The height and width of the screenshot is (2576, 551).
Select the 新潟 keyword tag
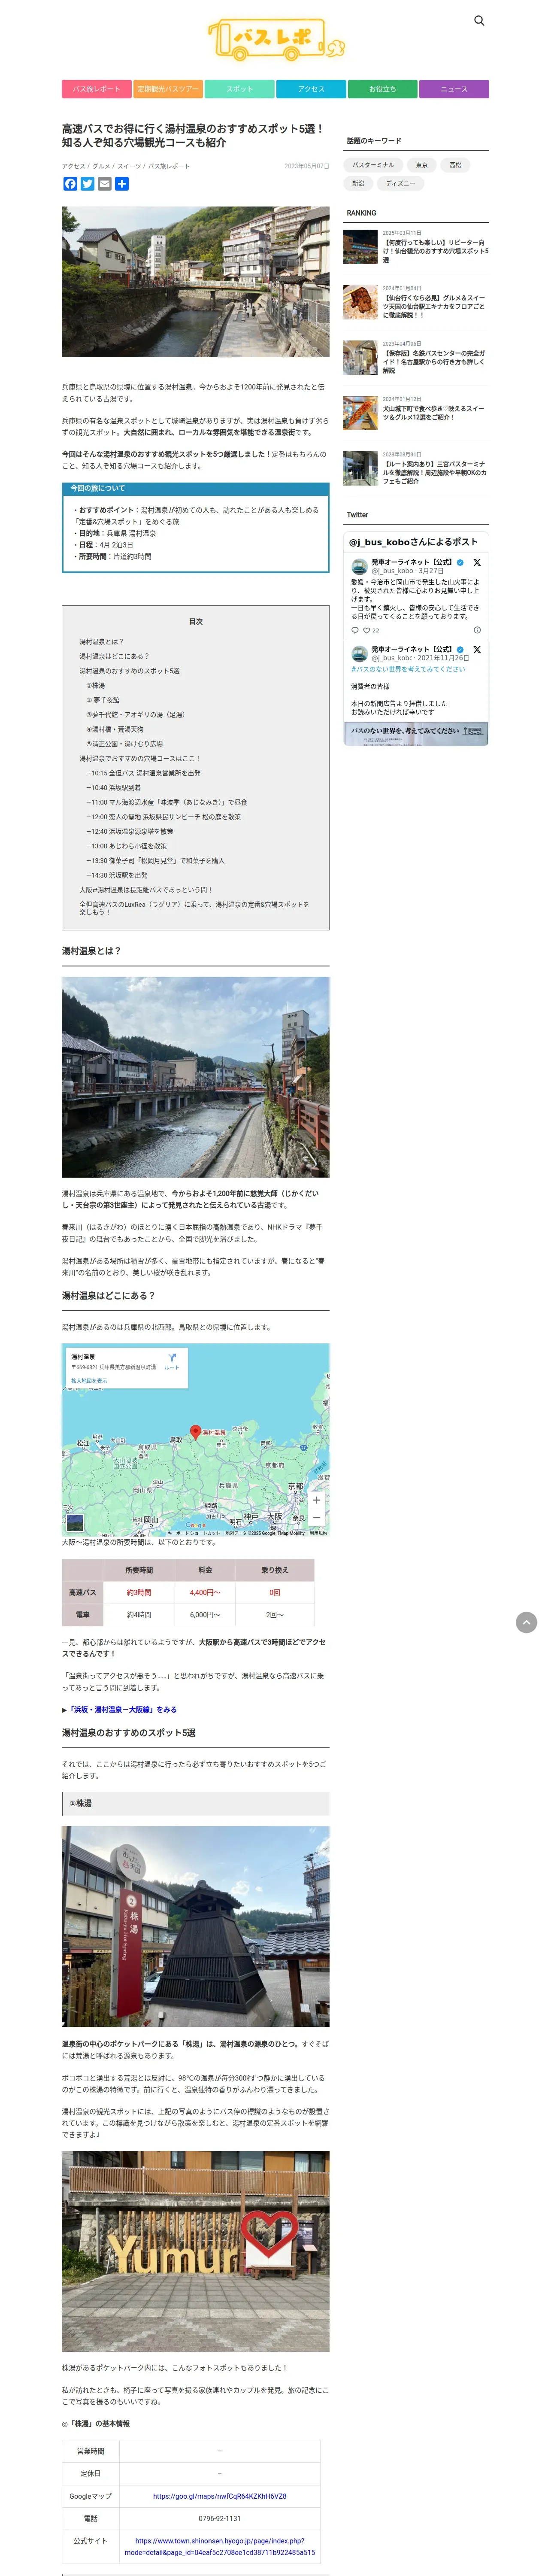(x=358, y=184)
